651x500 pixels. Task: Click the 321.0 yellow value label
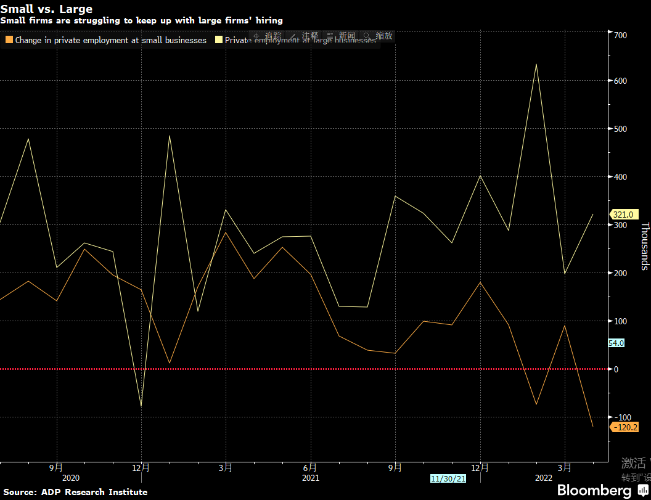622,215
